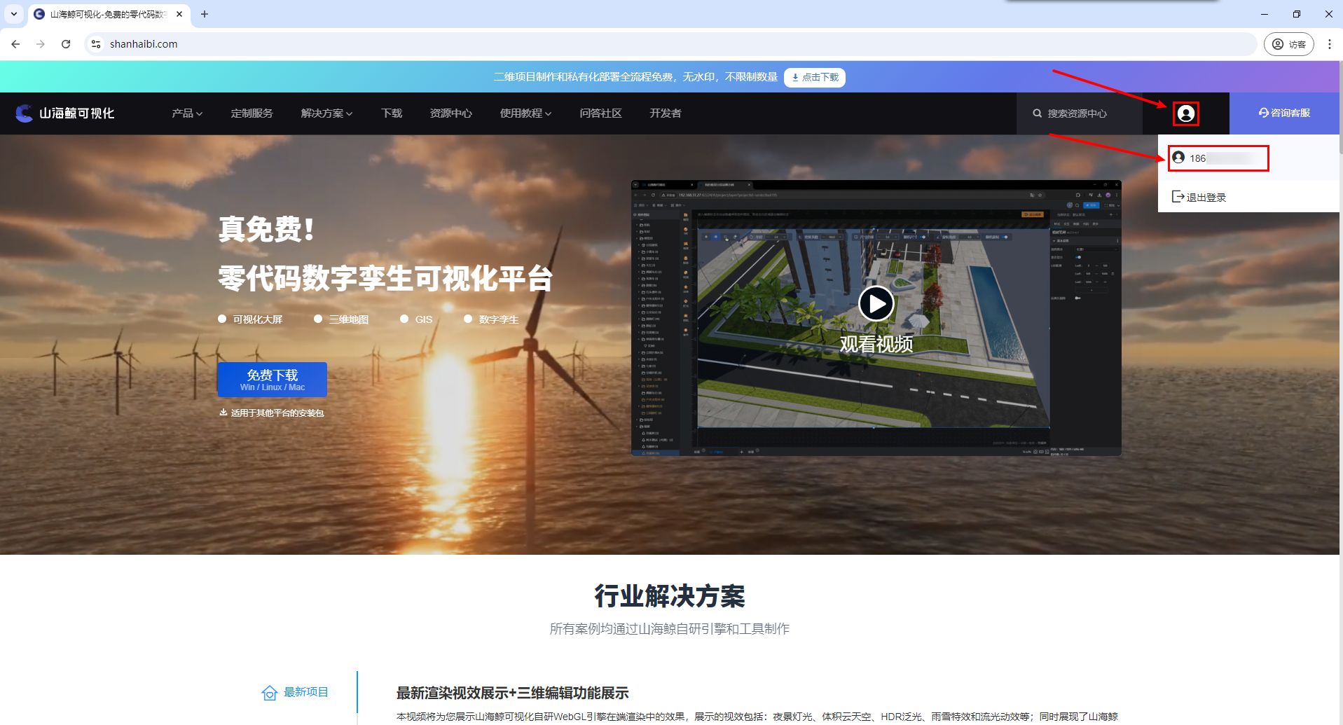Click 退出登录 to log out

pyautogui.click(x=1199, y=198)
